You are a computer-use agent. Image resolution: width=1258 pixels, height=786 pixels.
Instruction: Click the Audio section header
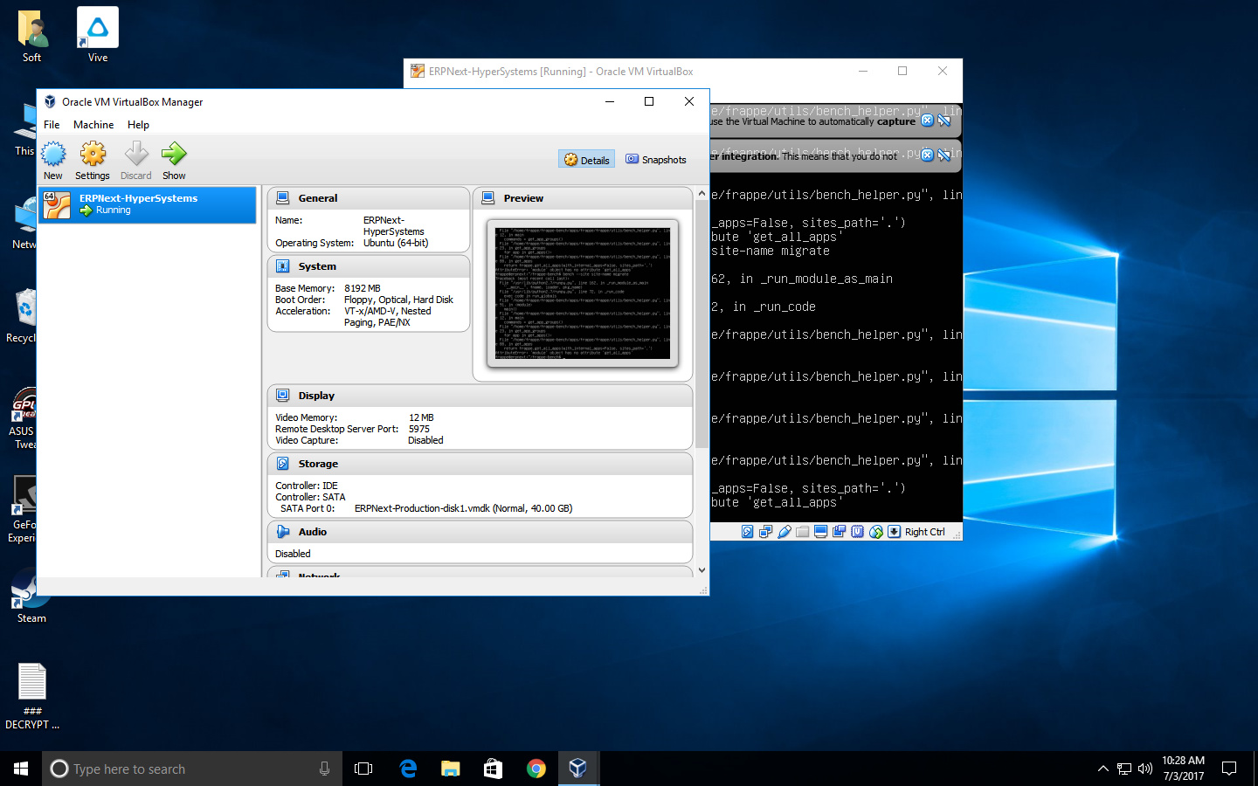(x=480, y=532)
